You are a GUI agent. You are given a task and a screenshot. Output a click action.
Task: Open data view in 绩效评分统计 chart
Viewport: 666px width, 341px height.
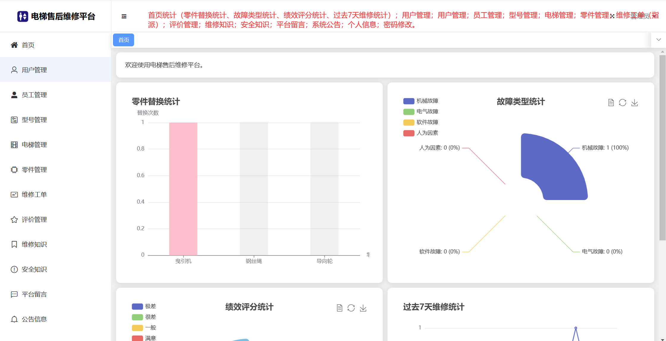pyautogui.click(x=340, y=308)
